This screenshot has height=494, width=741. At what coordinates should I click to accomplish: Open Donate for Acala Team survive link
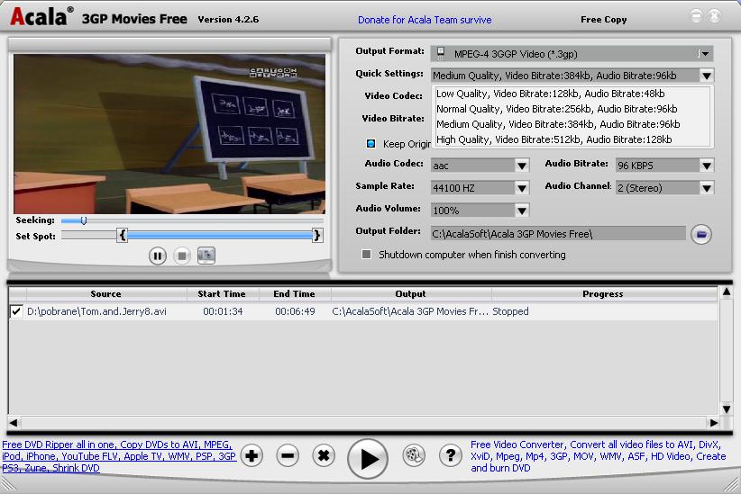coord(425,20)
